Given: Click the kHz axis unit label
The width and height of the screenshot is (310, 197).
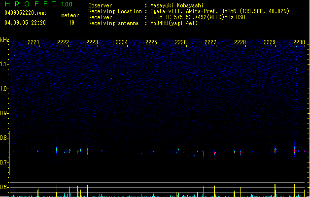Looking at the screenshot, I should click(x=4, y=40).
